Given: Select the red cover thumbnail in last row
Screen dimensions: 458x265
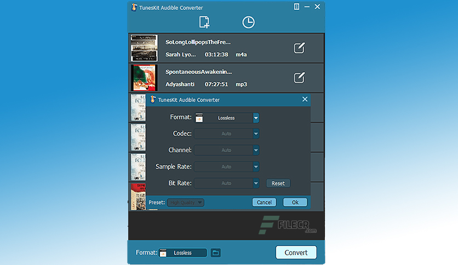Looking at the screenshot, I should pyautogui.click(x=138, y=197).
